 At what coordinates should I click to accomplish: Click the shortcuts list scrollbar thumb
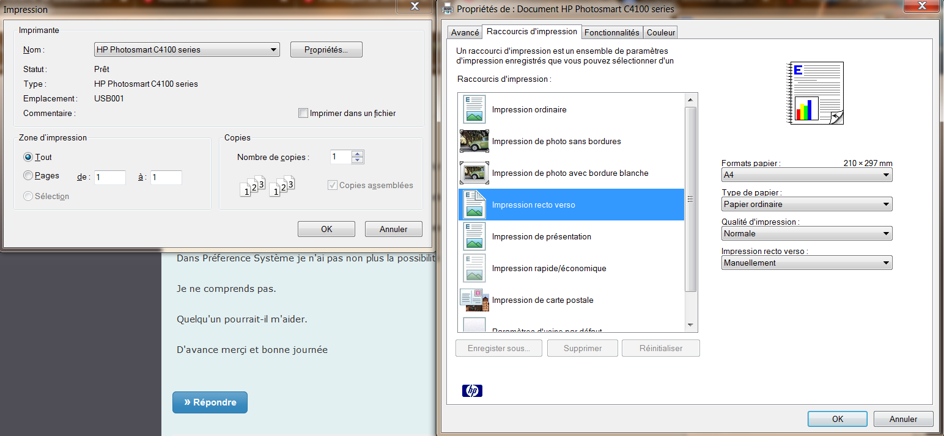tap(690, 199)
